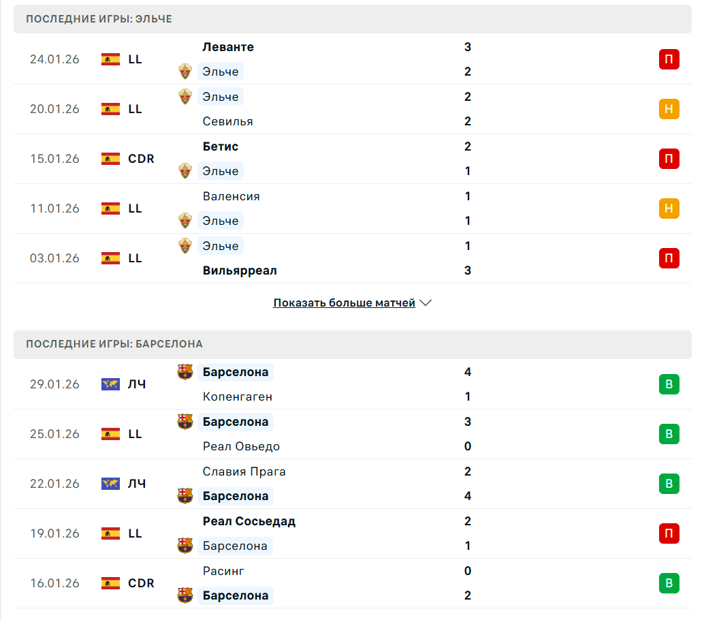Image resolution: width=704 pixels, height=620 pixels.
Task: Click the "Последние игры: Барселона" header
Action: point(114,344)
